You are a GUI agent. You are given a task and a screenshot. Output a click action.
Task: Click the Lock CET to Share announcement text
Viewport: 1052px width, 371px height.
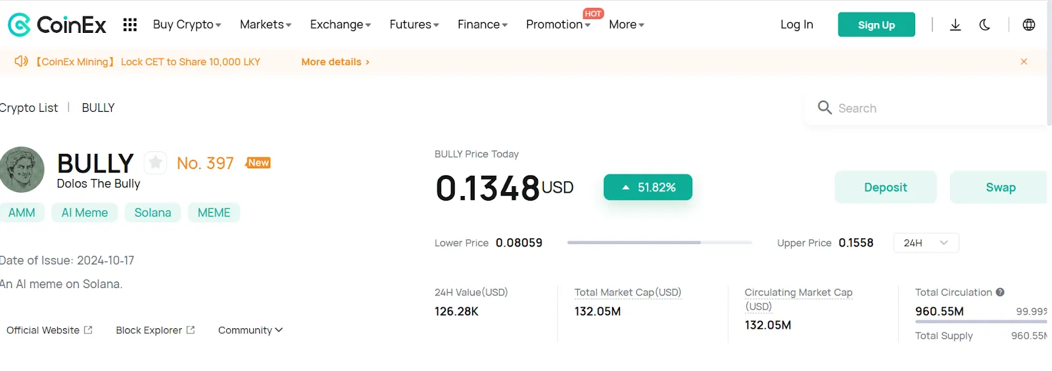[191, 62]
